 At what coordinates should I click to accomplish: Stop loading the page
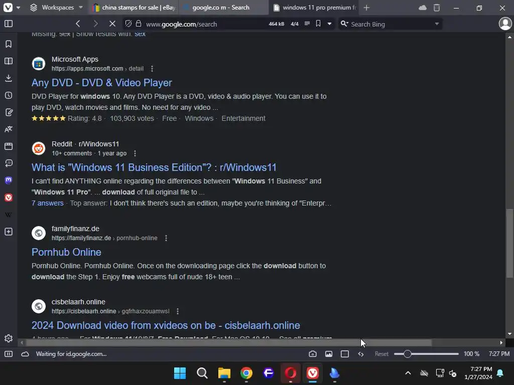112,24
